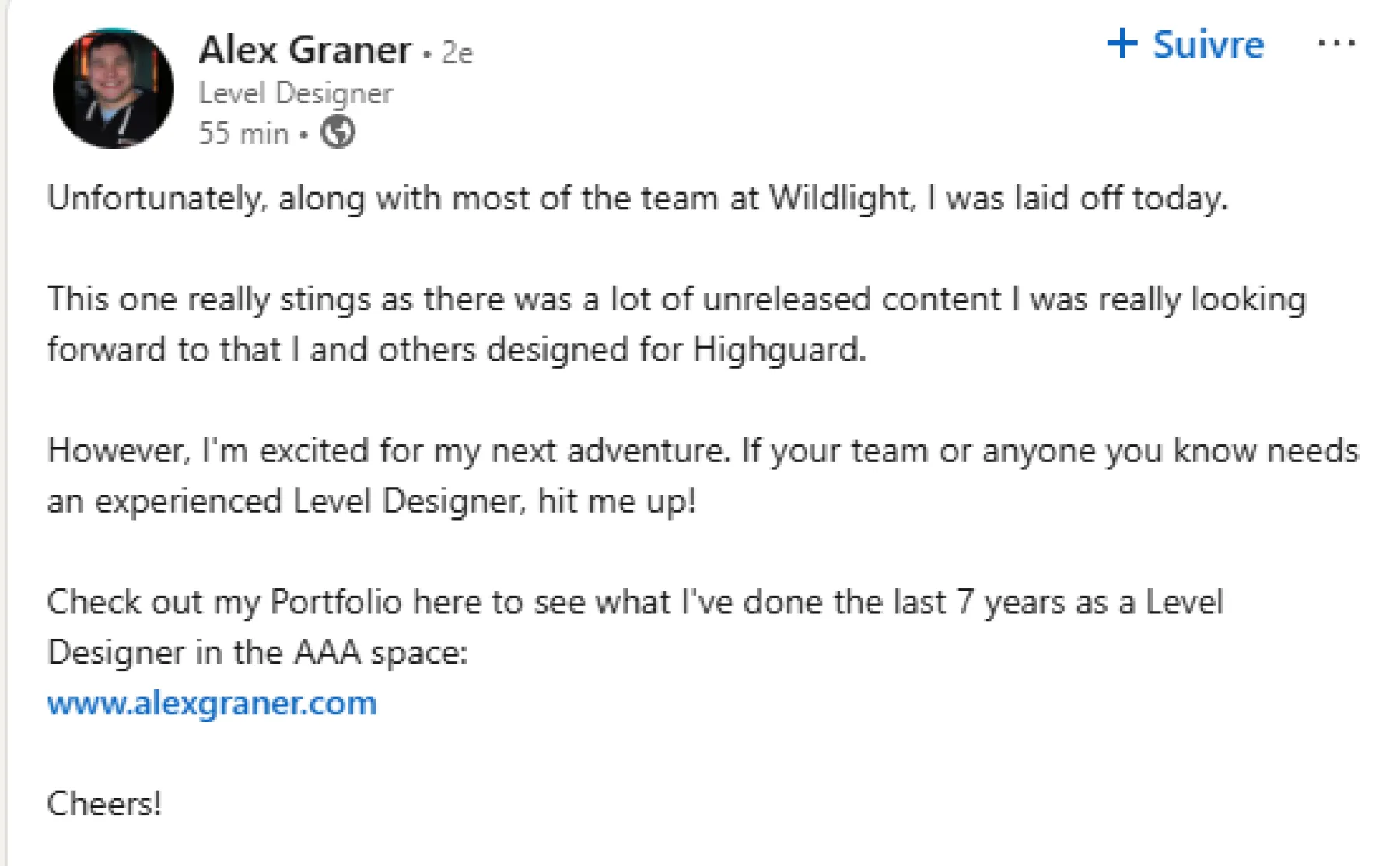The height and width of the screenshot is (866, 1400).
Task: Click the 'hit me up!' phrase
Action: [x=616, y=501]
